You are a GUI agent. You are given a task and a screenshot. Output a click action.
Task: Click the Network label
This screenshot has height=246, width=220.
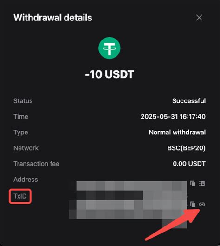tap(26, 148)
